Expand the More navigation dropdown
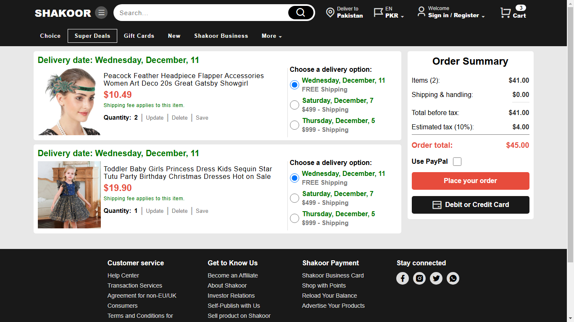The width and height of the screenshot is (574, 322). tap(271, 36)
